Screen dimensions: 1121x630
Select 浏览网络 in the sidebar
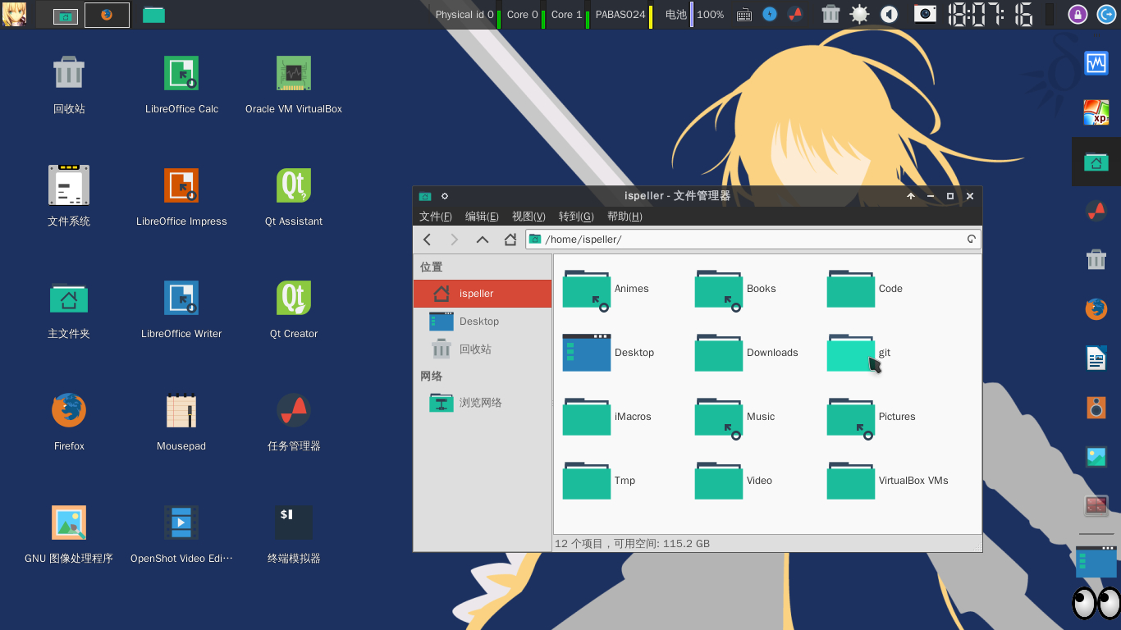(x=483, y=403)
